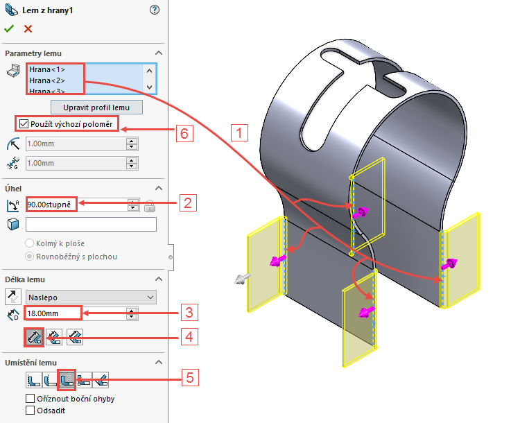
Task: Increase the flange length with spinner
Action: coord(132,311)
